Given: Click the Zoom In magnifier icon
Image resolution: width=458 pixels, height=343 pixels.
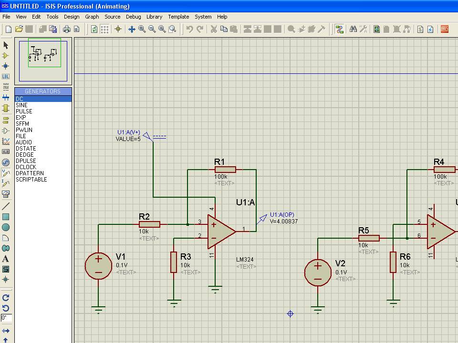Looking at the screenshot, I should click(142, 29).
